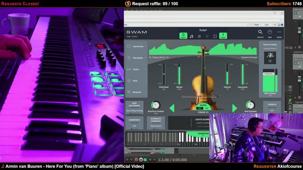This screenshot has width=303, height=170.
Task: Open the Search magnifier in SWAM
Action: (x=260, y=32)
